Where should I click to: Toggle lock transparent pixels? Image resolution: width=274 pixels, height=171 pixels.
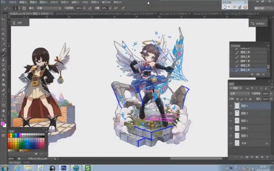coord(237,99)
